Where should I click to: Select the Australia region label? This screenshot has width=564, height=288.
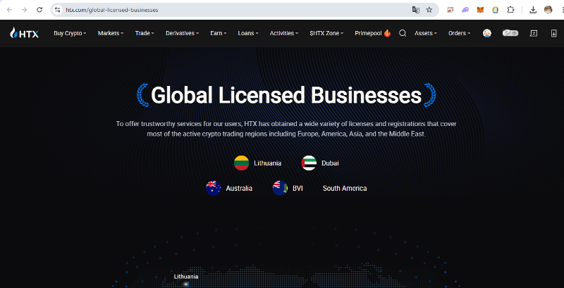coord(239,189)
